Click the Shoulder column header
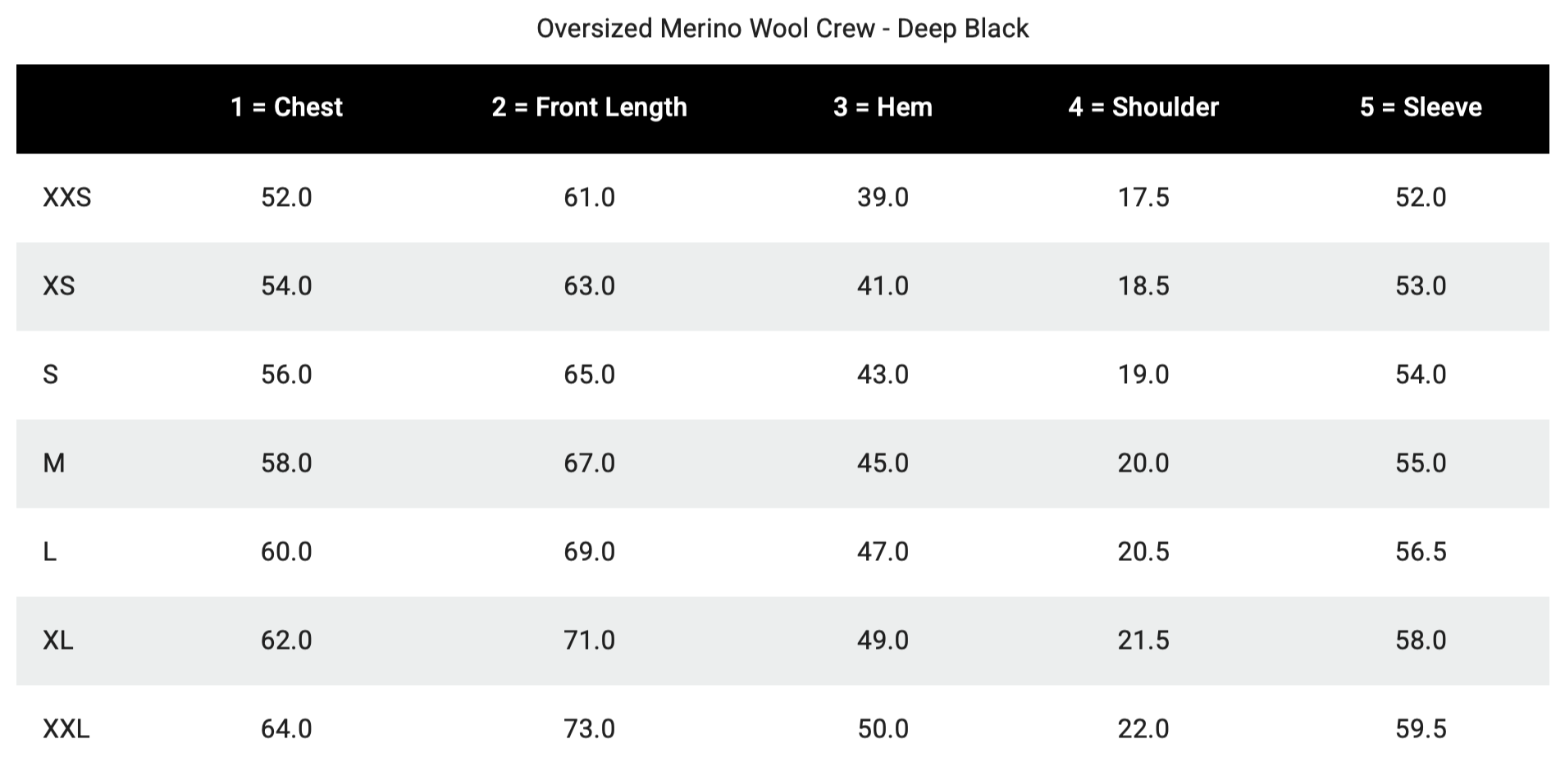1565x771 pixels. pyautogui.click(x=1143, y=107)
